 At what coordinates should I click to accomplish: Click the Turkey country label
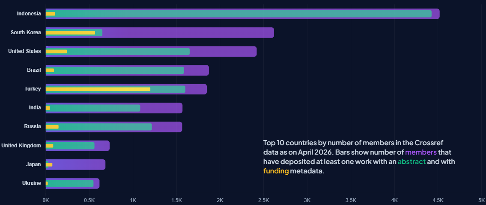click(33, 89)
